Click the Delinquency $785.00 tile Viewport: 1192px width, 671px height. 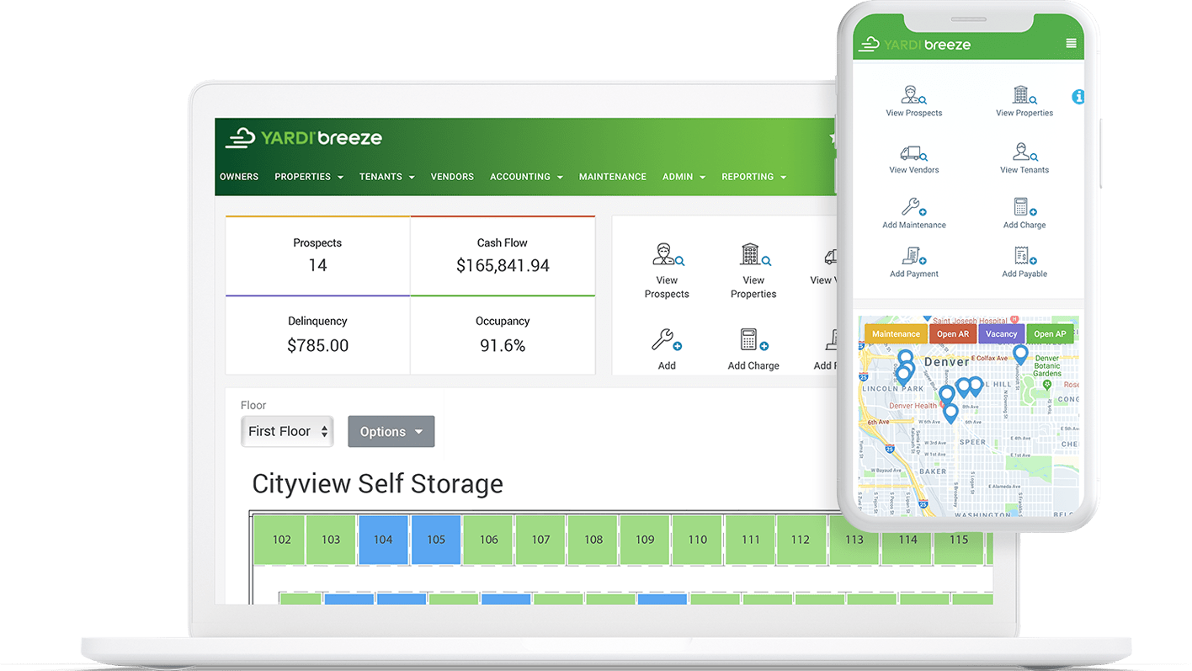coord(317,335)
